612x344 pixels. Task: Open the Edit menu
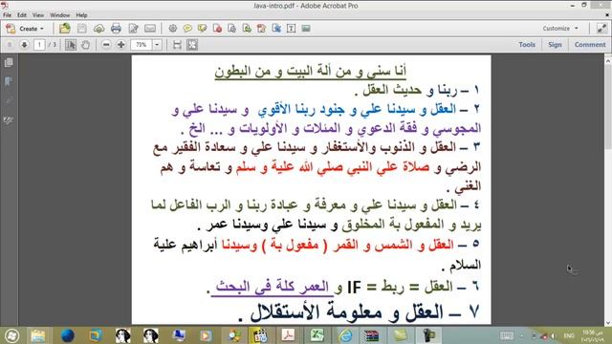(x=22, y=15)
